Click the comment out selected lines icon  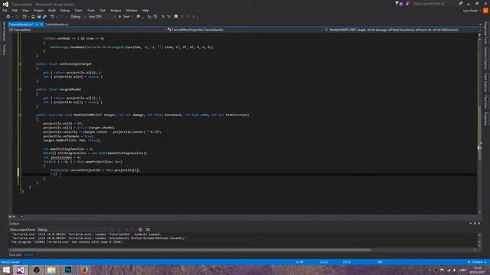[x=163, y=17]
